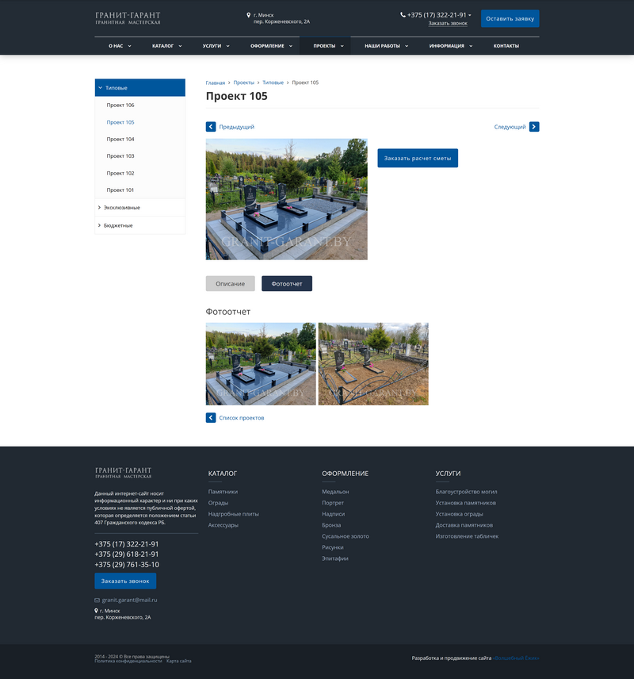Open footer Эпитафии link
Image resolution: width=634 pixels, height=679 pixels.
coord(335,558)
